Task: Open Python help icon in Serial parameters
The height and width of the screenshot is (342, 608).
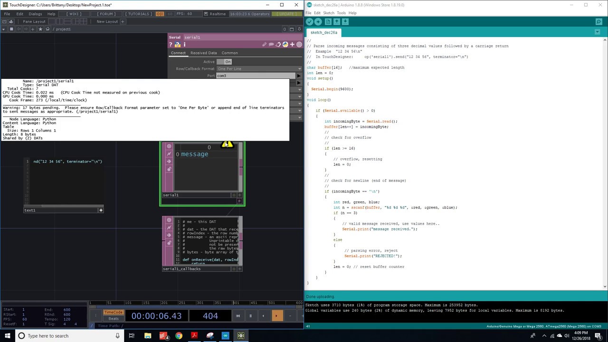Action: point(178,45)
